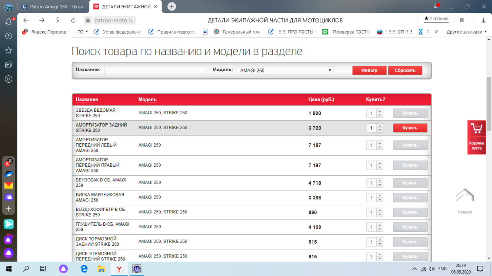
Task: Open the shopping cart widget
Action: coord(476,137)
